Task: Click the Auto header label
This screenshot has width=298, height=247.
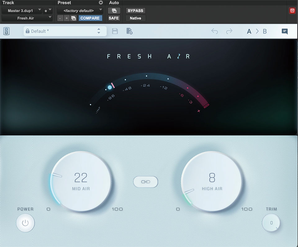Action: coord(114,3)
